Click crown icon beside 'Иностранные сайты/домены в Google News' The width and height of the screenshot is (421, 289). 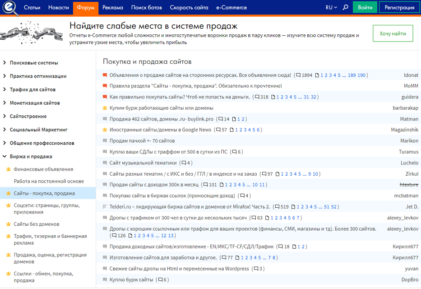(x=105, y=130)
